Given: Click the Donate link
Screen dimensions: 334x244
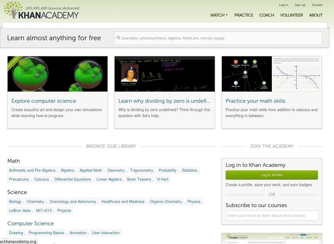Looking at the screenshot, I should (317, 5).
